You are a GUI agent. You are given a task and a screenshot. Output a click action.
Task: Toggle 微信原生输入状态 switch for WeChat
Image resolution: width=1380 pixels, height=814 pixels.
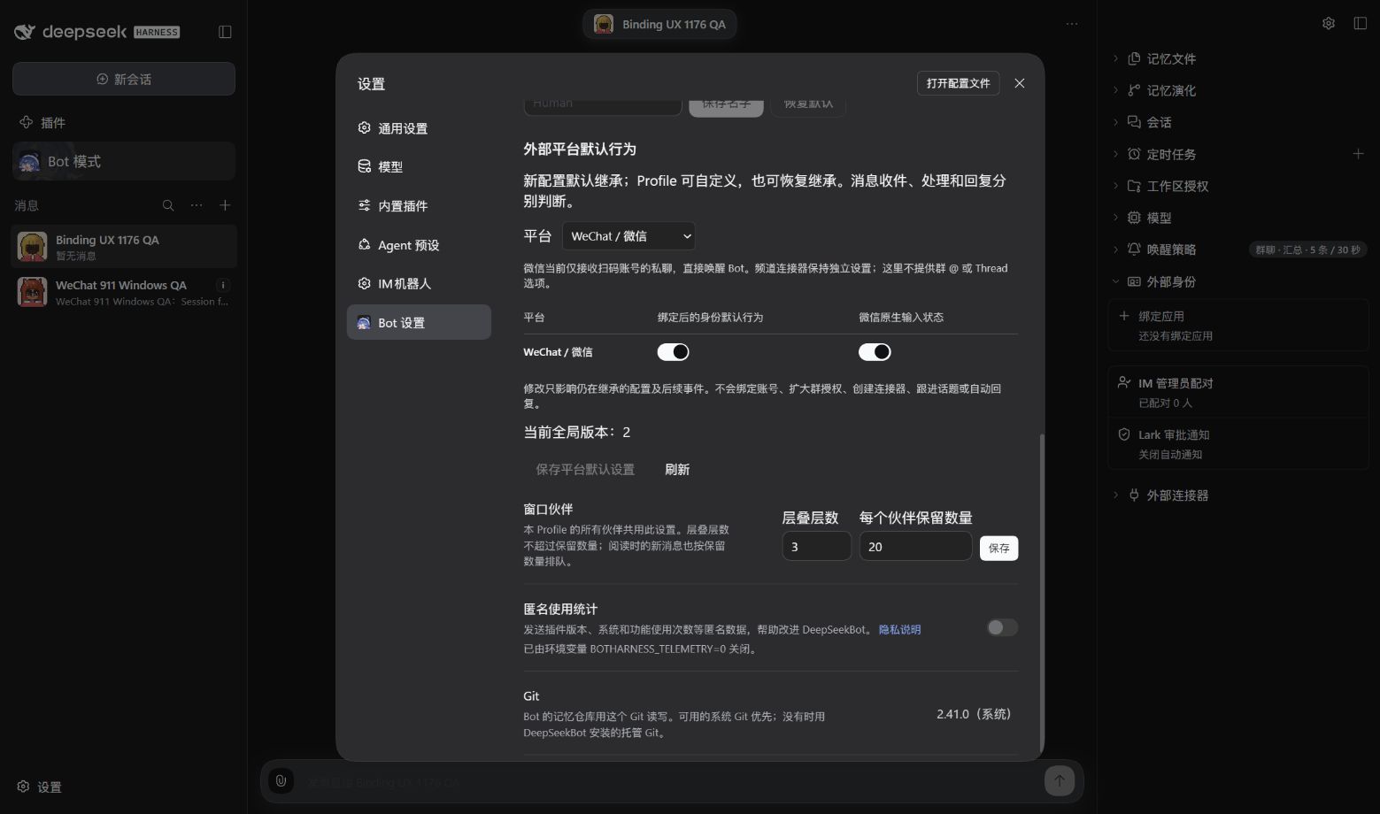pyautogui.click(x=875, y=352)
